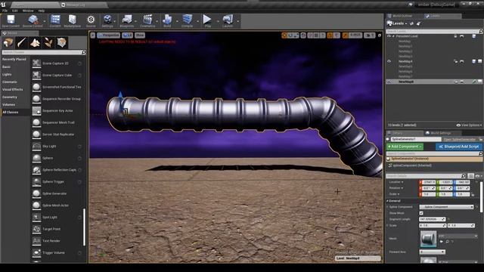Viewport: 484px width, 272px height.
Task: Collapse the Persistent Level tree expander
Action: point(393,36)
